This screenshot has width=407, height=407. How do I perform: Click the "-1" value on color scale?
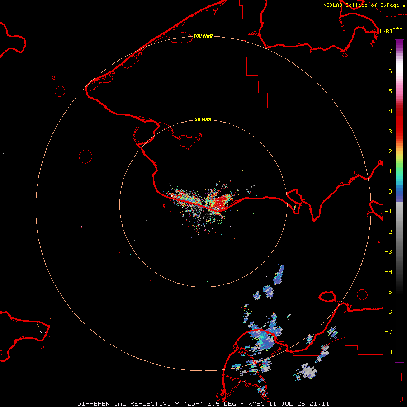click(x=388, y=212)
